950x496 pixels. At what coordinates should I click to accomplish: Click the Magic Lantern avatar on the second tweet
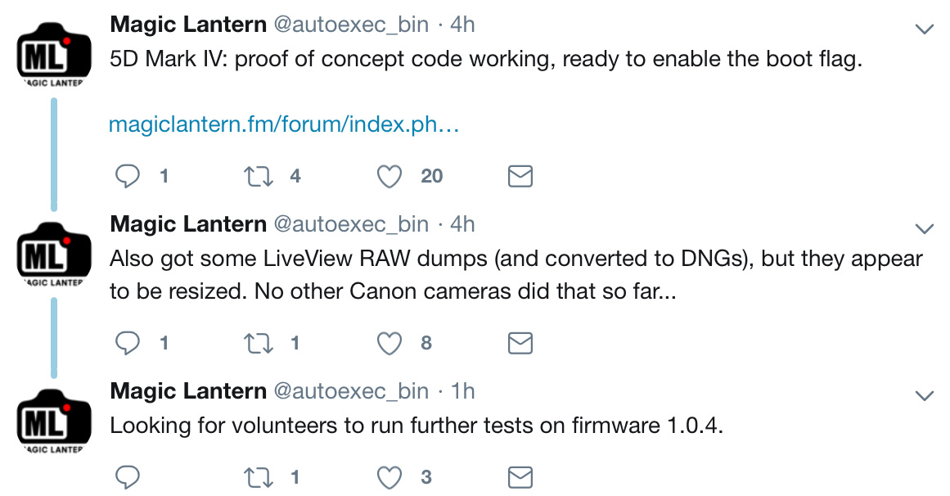(x=54, y=254)
